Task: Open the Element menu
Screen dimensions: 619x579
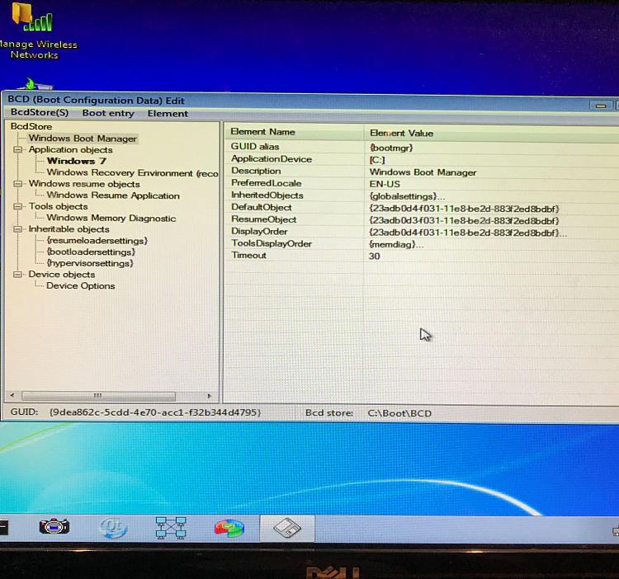Action: coord(168,114)
